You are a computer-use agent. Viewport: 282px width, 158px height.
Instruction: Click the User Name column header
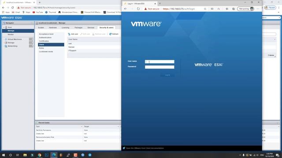pos(73,39)
